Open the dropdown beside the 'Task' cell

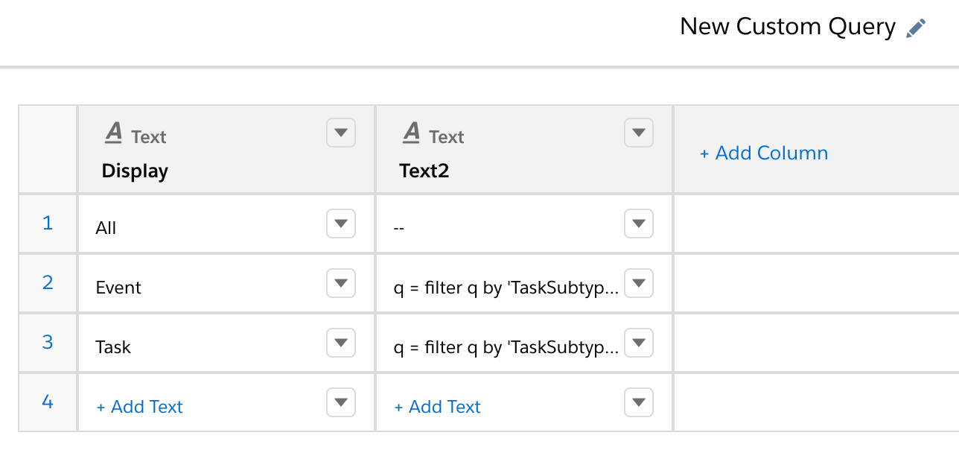340,343
